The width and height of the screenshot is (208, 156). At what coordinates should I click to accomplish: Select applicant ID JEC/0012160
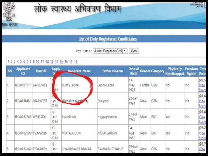point(23,149)
